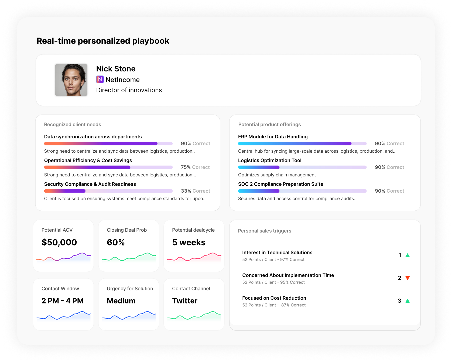The image size is (452, 362).
Task: Open Concerned About Implementation Time trigger
Action: tap(288, 275)
